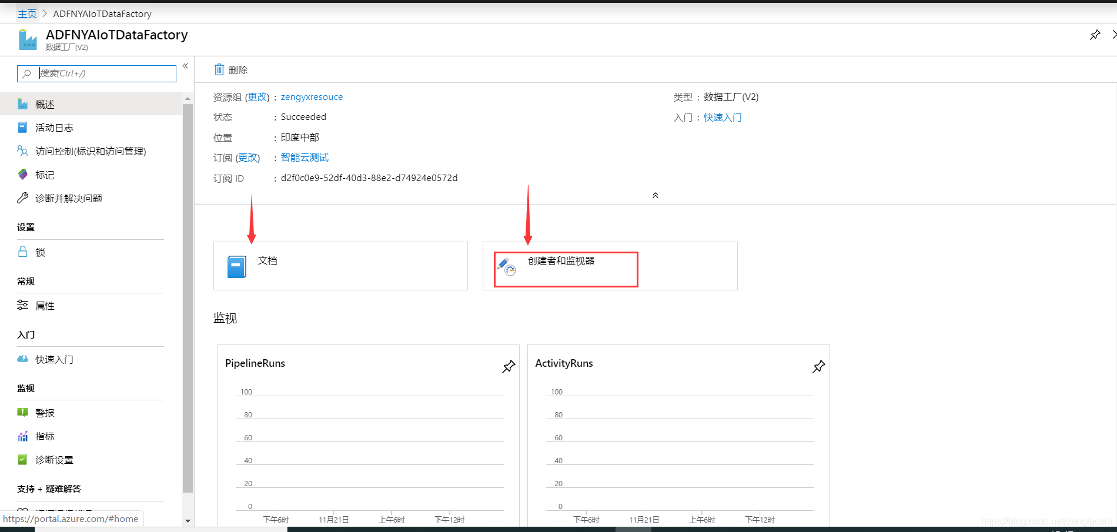Pin the ADFNYAIoTDataFactory blade to dashboard

1095,35
